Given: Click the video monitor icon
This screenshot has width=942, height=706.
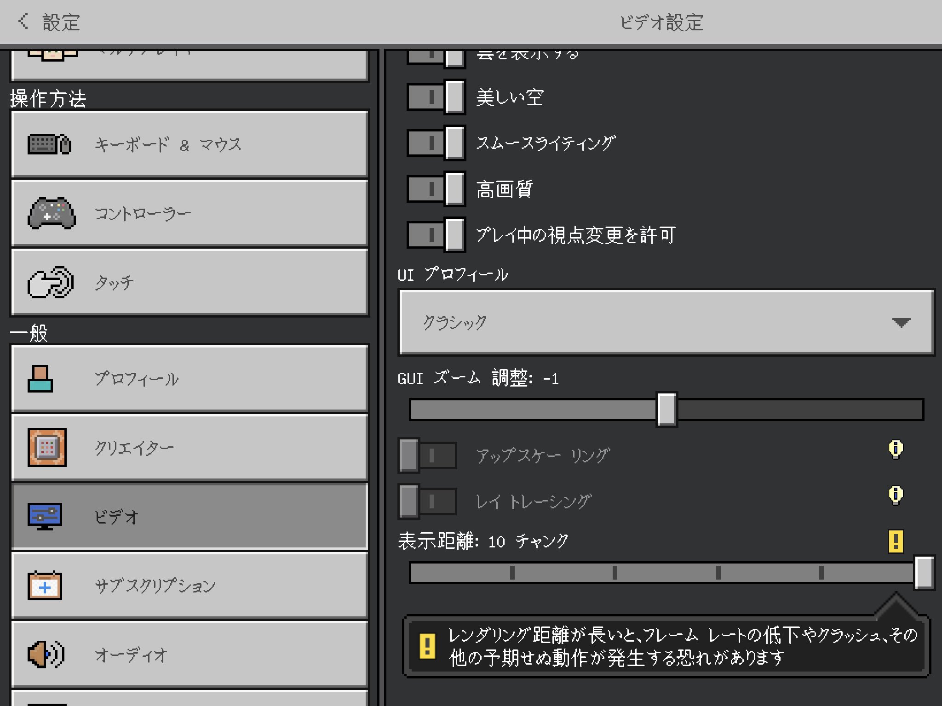Looking at the screenshot, I should (x=45, y=516).
